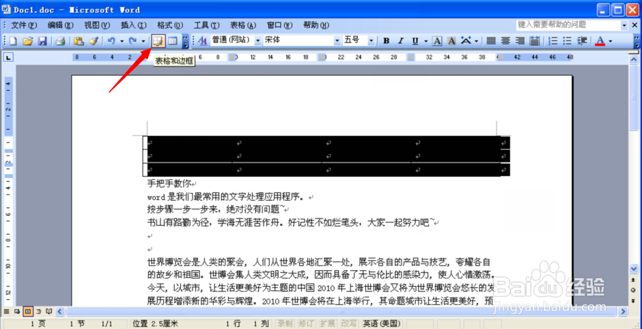This screenshot has width=642, height=329.
Task: Click vertical scrollbar down arrow
Action: tap(634, 269)
